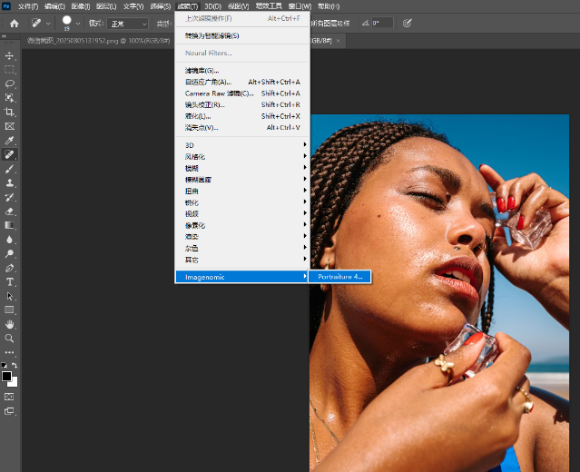Open the brush preset picker dropdown
580x472 pixels.
77,24
